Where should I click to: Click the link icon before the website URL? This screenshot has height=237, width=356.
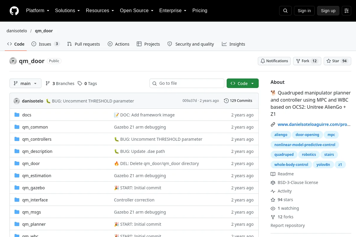pos(273,124)
